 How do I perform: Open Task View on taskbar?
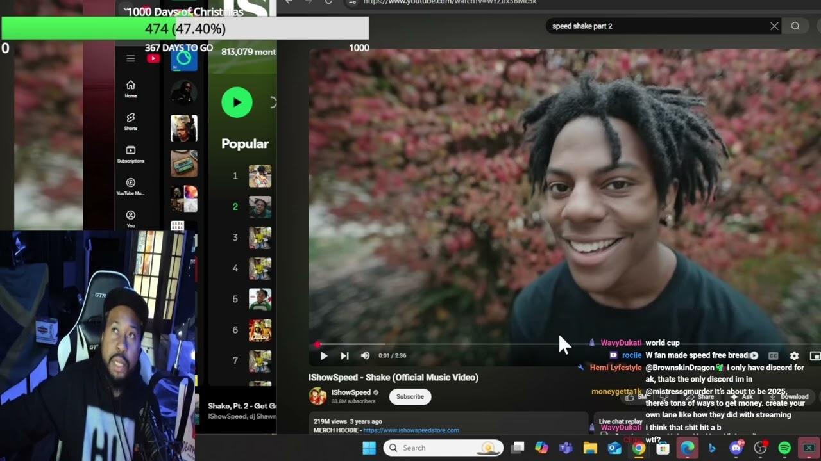[518, 448]
